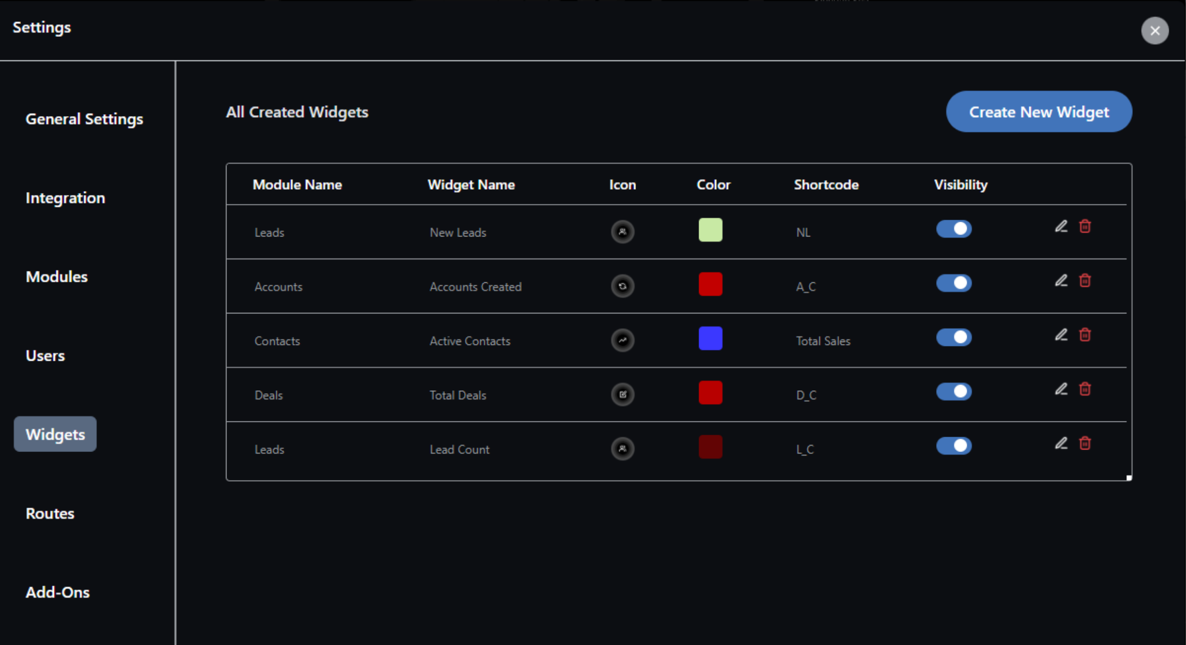Delete the Accounts Created widget

[1085, 280]
